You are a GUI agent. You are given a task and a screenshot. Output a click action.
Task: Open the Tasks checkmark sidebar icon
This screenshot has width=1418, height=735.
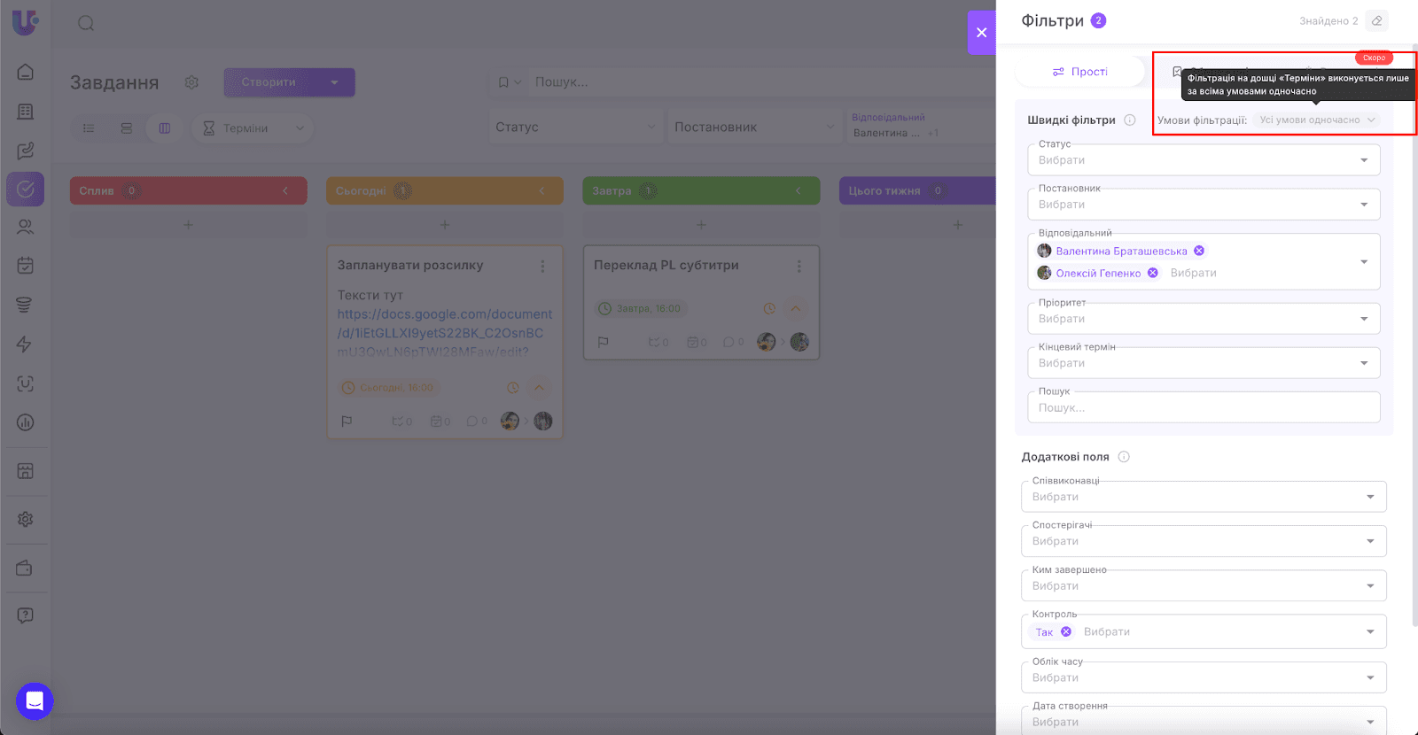pyautogui.click(x=26, y=189)
